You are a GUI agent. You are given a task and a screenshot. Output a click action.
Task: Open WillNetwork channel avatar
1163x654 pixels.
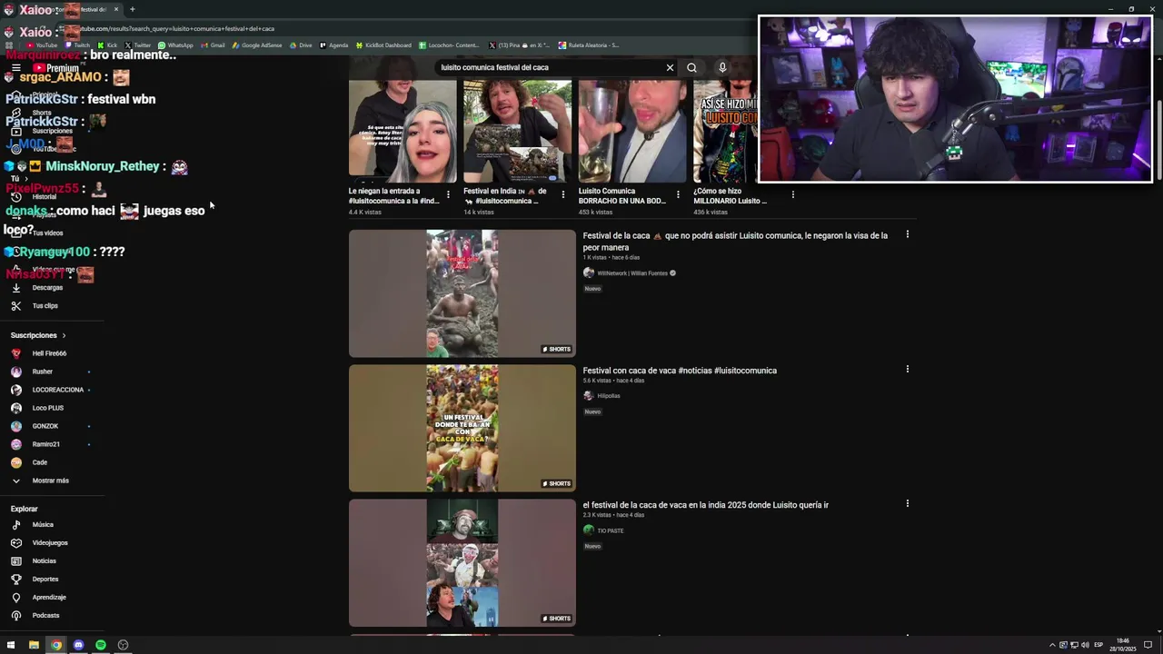[589, 273]
